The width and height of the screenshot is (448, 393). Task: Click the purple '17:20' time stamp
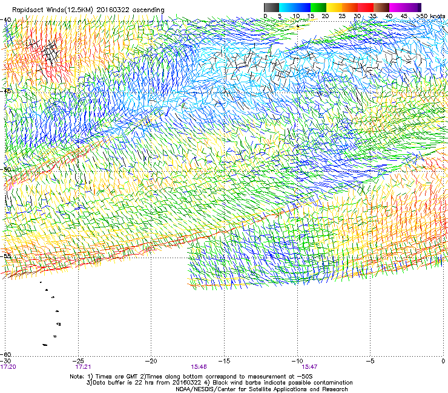coord(8,367)
